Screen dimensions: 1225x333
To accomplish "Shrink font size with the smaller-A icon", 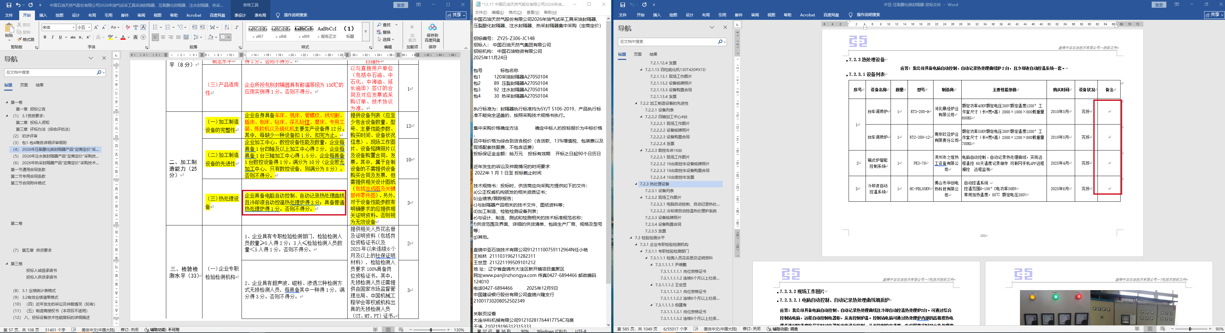I will pyautogui.click(x=104, y=28).
